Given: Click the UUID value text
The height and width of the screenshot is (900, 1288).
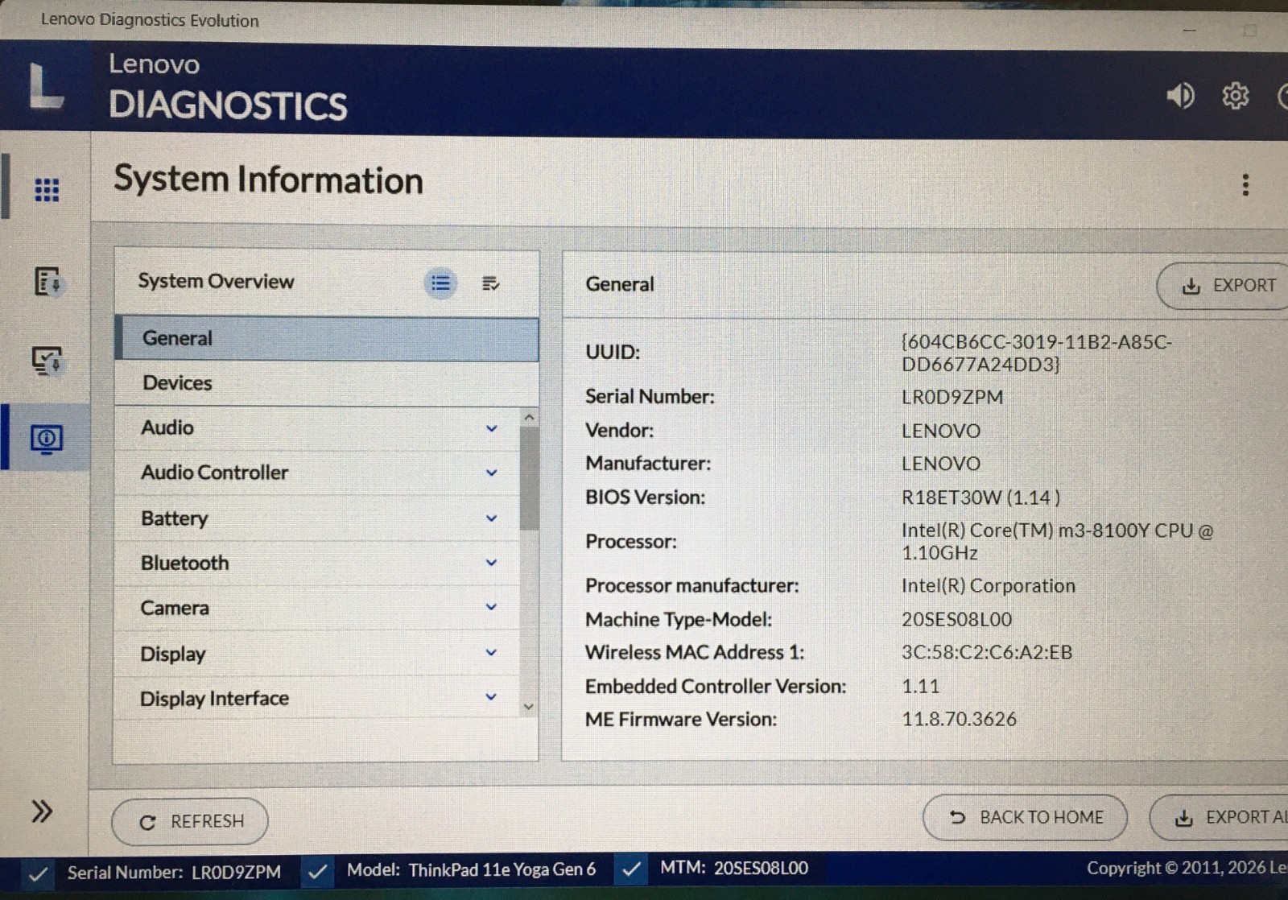Looking at the screenshot, I should pyautogui.click(x=1036, y=353).
